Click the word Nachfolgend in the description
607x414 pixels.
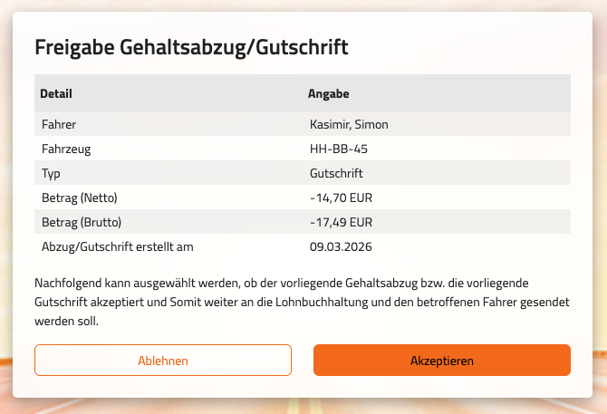click(x=69, y=281)
